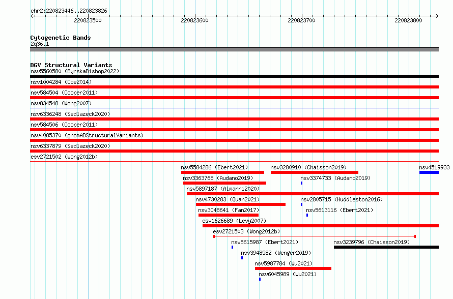Open variant nsv5613116 (Ebert2021)
The width and height of the screenshot is (453, 299).
click(339, 210)
